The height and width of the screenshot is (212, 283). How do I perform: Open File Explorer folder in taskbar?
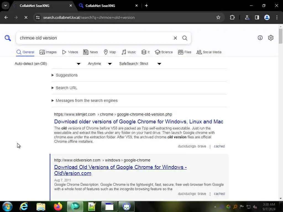[41, 206]
